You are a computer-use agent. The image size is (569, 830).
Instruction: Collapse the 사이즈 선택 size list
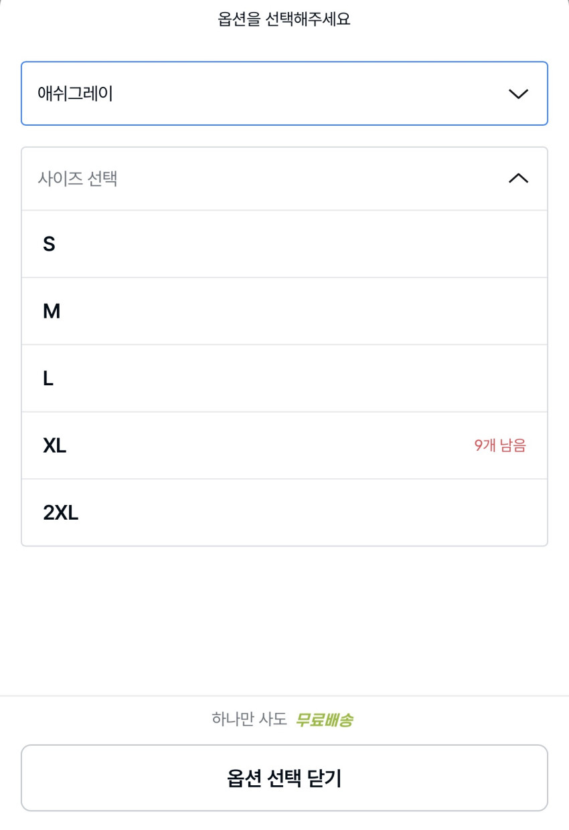tap(284, 179)
